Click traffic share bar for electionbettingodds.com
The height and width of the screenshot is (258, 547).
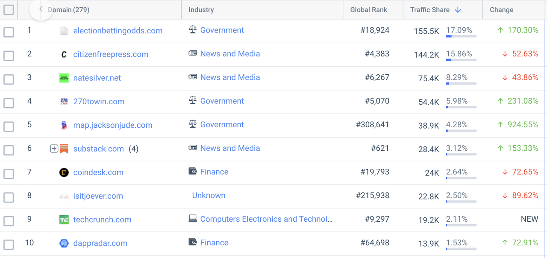click(x=461, y=37)
